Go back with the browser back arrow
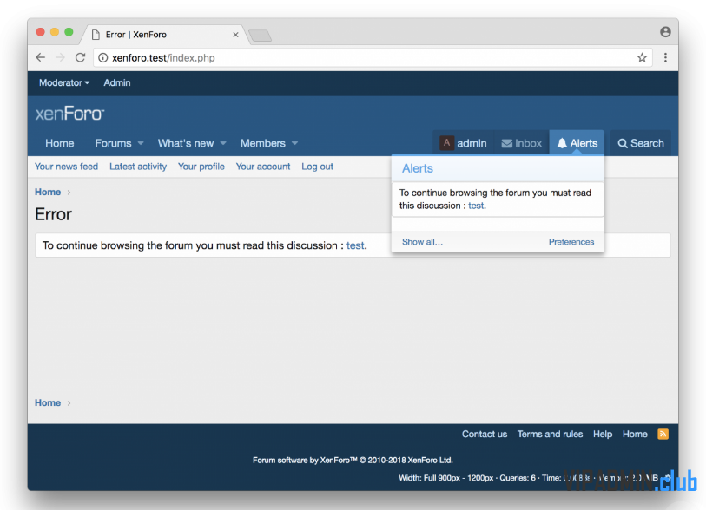706x510 pixels. point(41,57)
